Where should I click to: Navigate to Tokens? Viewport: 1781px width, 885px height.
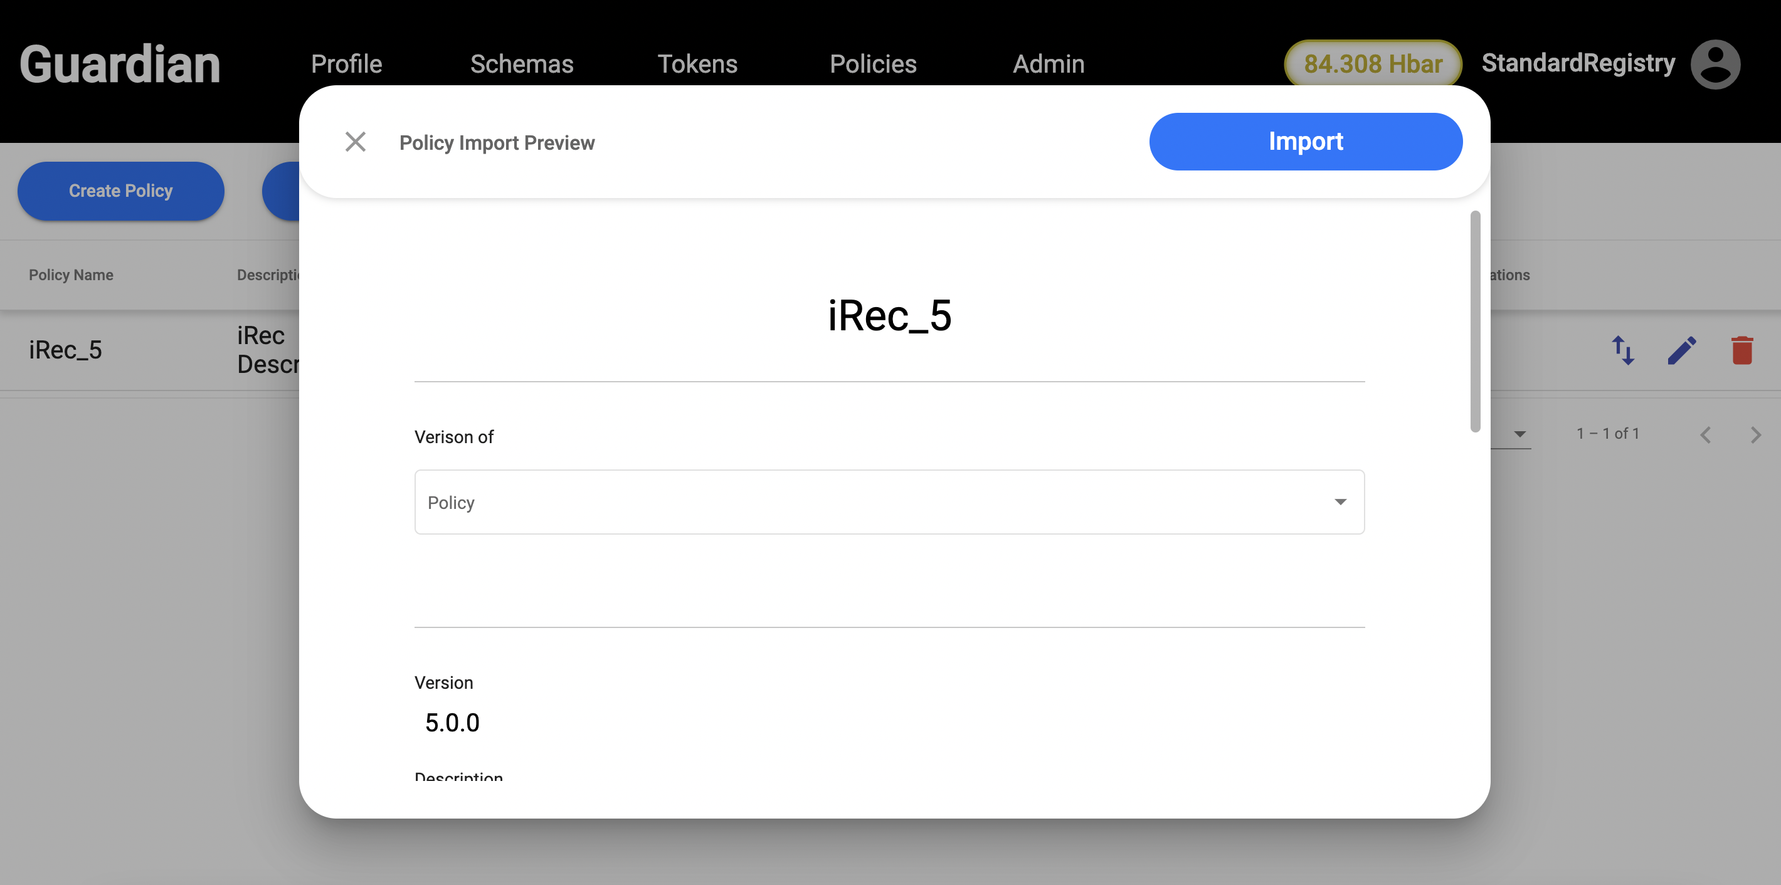coord(697,63)
